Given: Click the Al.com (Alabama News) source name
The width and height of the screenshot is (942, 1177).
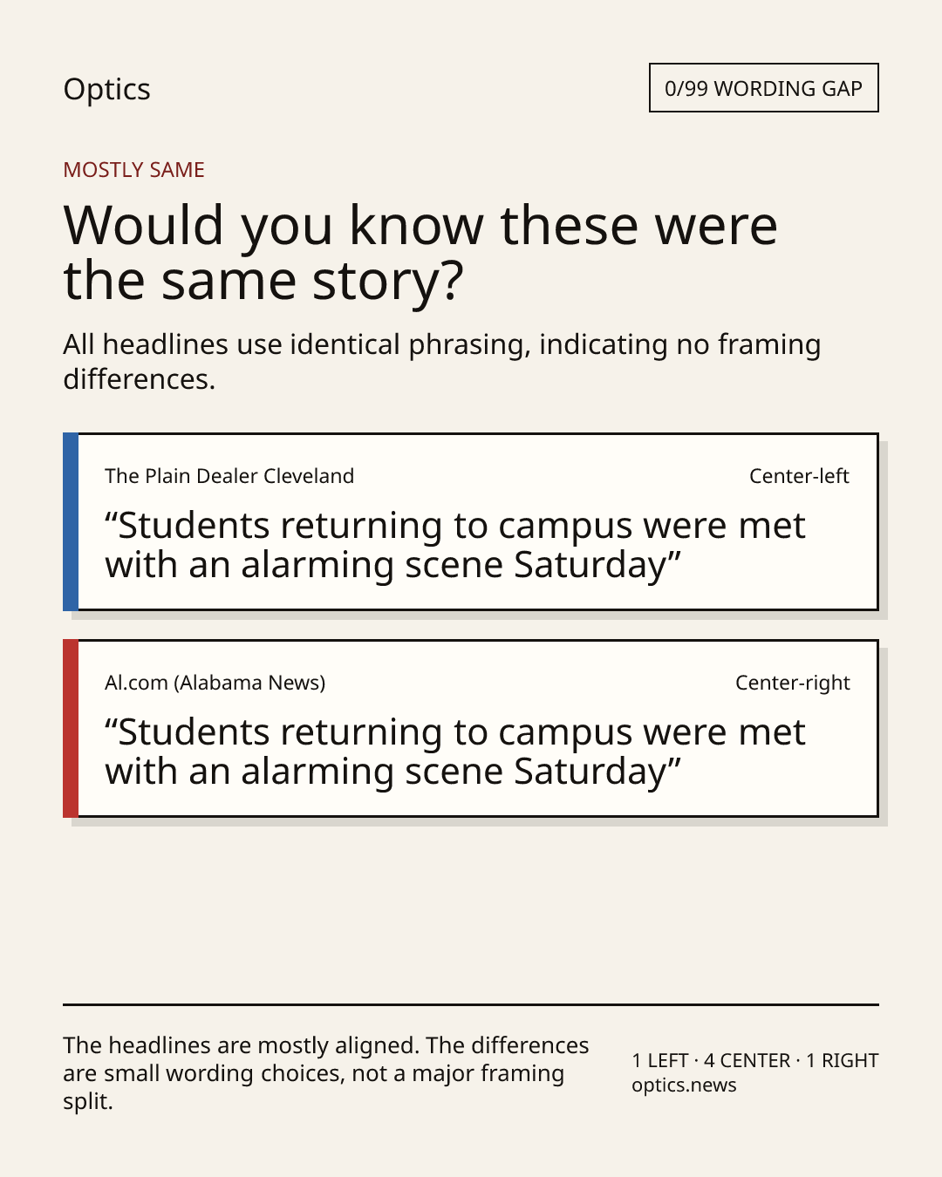Looking at the screenshot, I should [x=215, y=683].
